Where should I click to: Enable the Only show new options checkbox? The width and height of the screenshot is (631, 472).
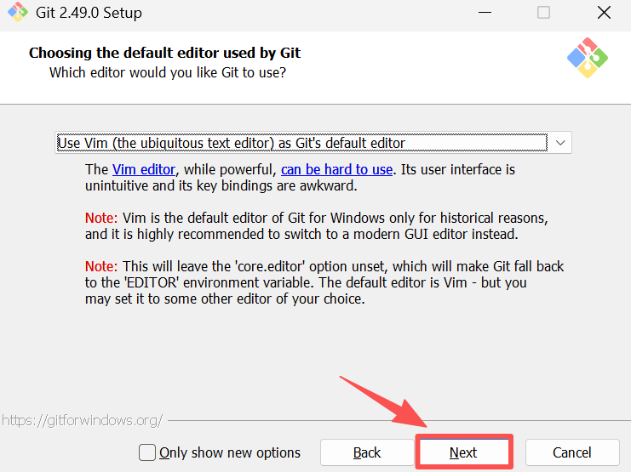tap(146, 452)
